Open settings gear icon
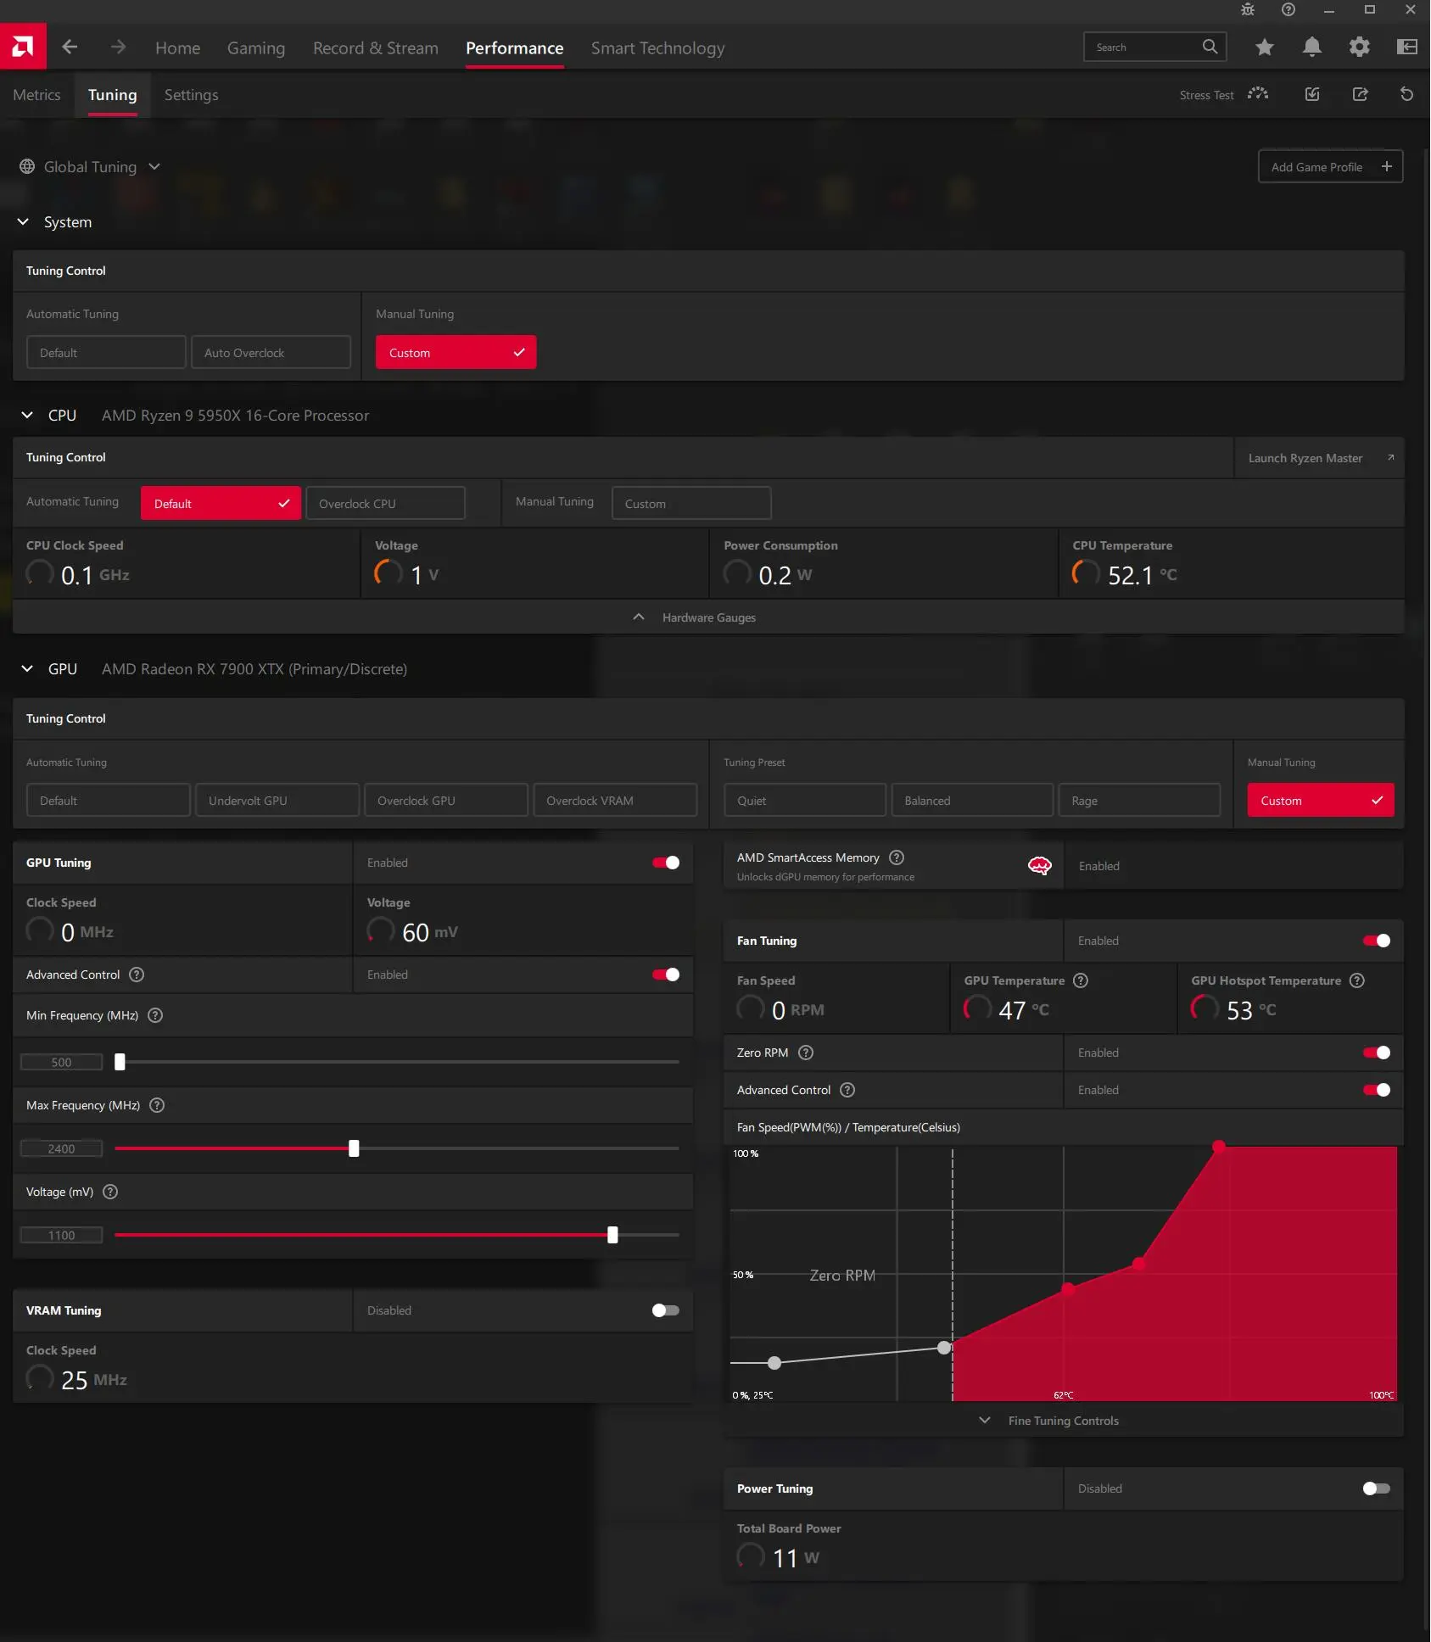This screenshot has width=1431, height=1642. [1360, 47]
